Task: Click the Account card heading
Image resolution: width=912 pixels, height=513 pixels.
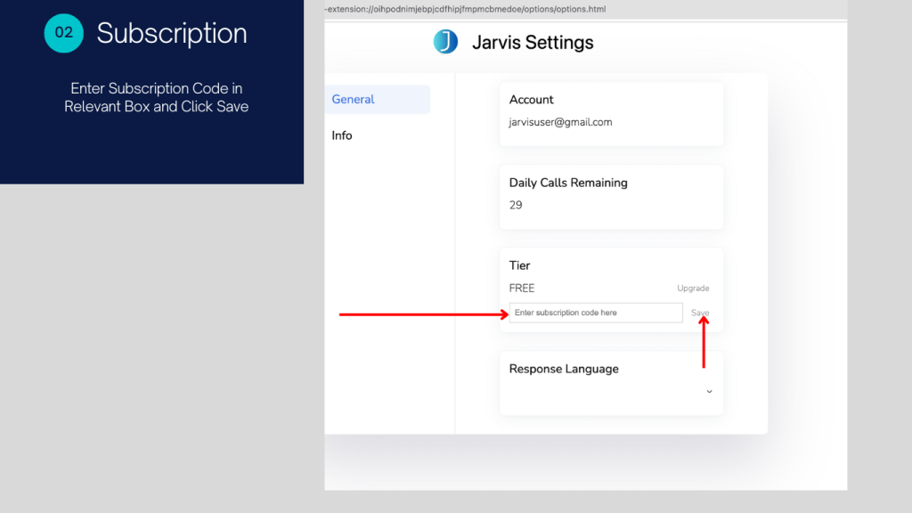Action: (x=532, y=100)
